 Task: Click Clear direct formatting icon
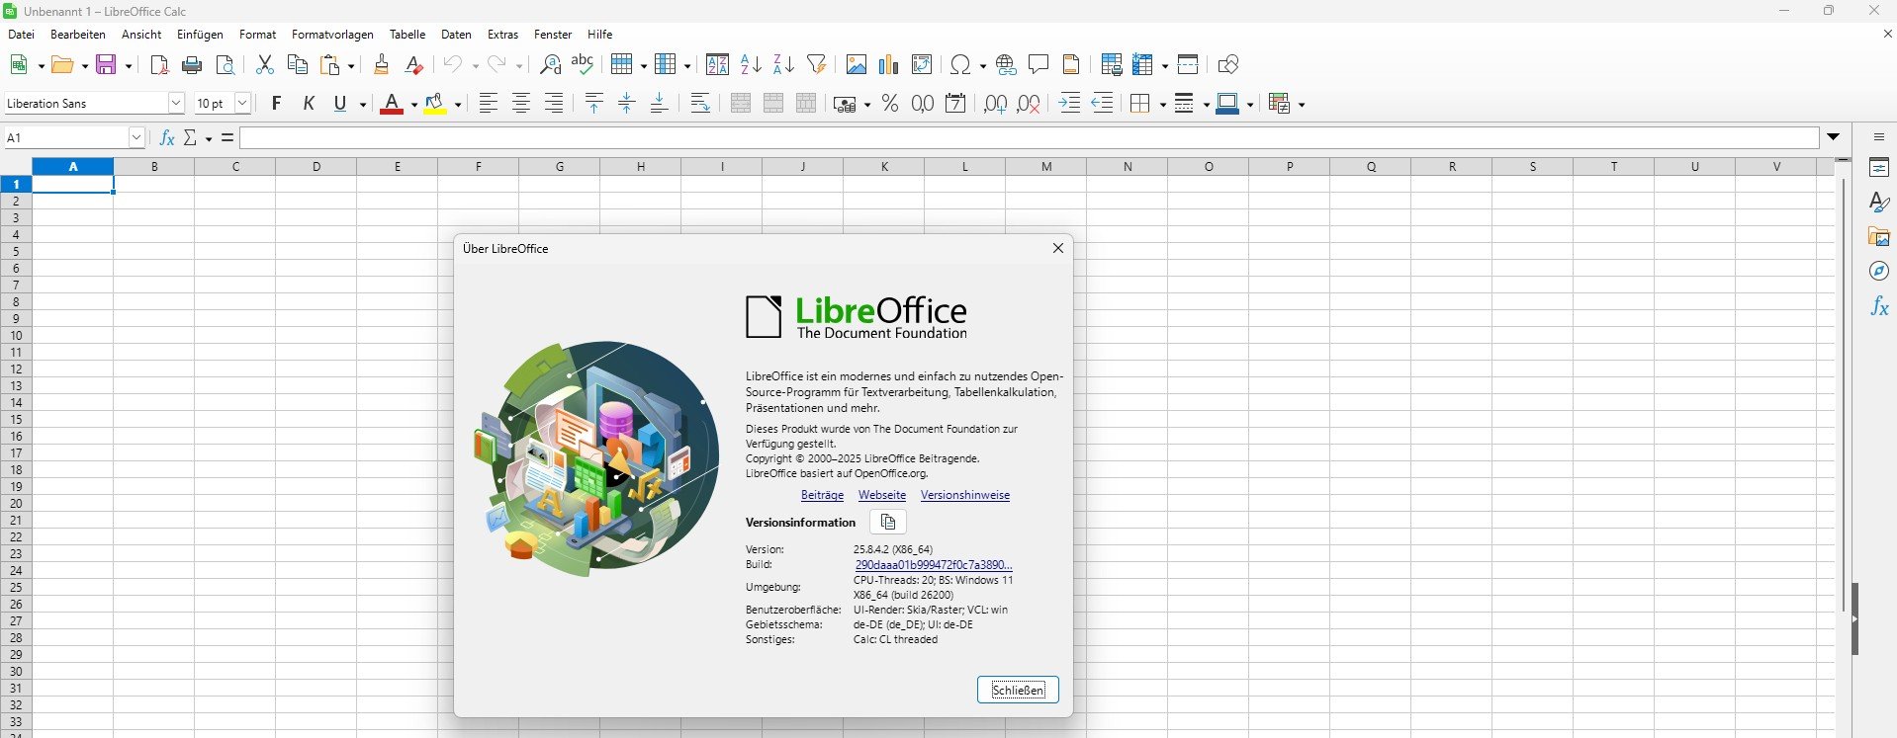point(414,65)
